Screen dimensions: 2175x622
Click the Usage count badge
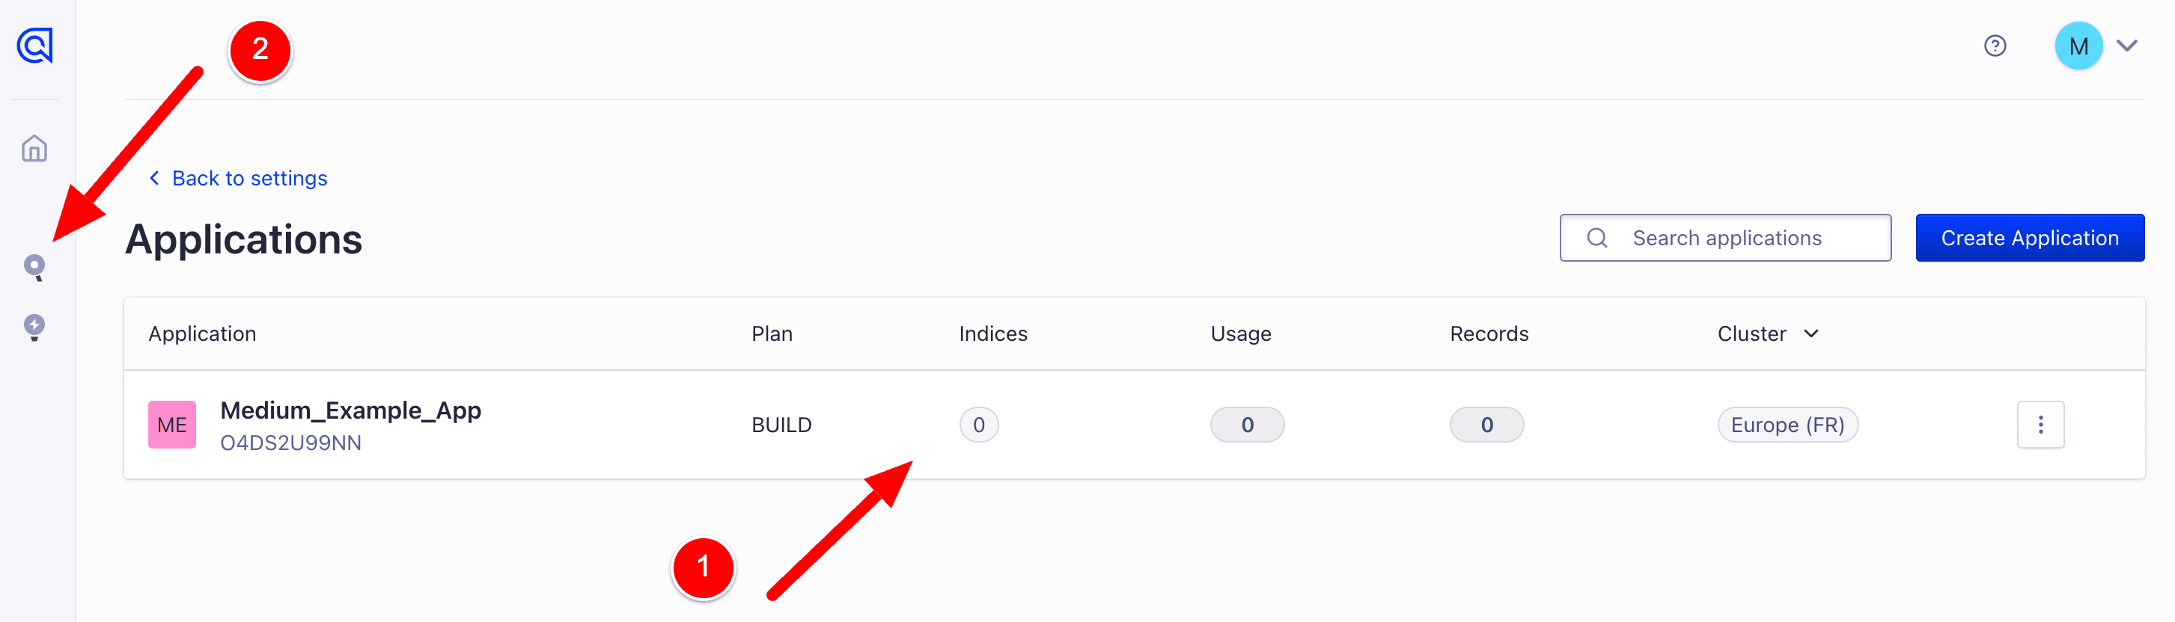click(x=1246, y=425)
